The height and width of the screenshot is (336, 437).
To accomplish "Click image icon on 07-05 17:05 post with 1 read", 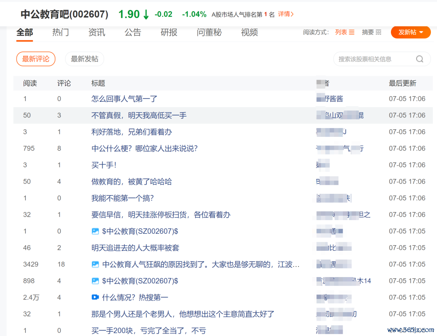I will pos(95,231).
